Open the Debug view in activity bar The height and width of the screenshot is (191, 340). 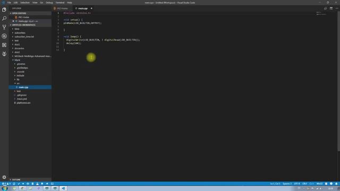tap(4, 36)
